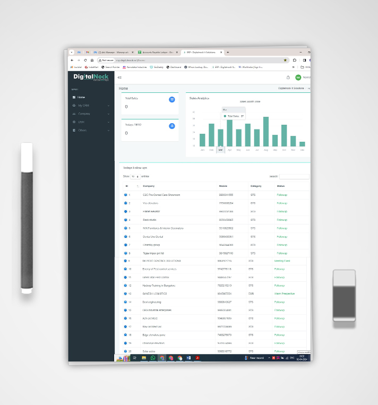Expand row 1 with the blue plus icon
Screen dimensions: 378x405
pyautogui.click(x=125, y=195)
